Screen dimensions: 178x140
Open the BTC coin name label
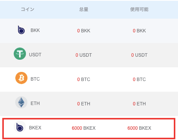(35, 79)
